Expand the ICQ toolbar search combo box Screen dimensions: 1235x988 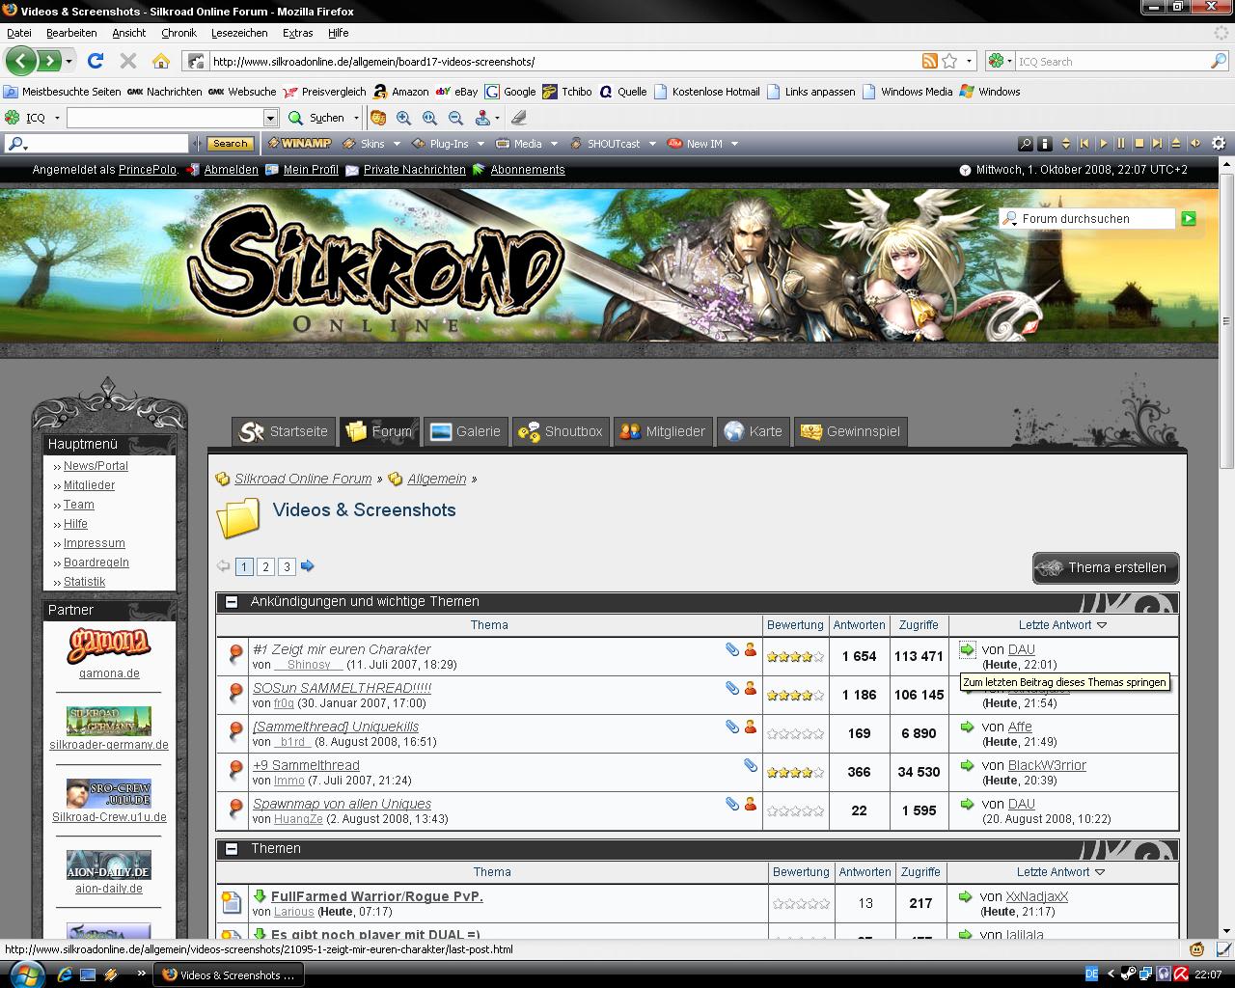(x=270, y=118)
